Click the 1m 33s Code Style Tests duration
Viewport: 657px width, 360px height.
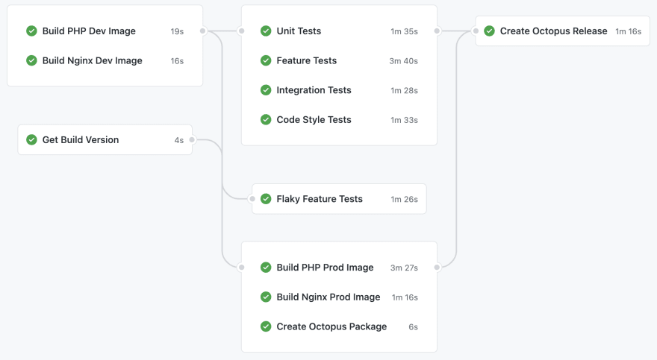point(404,120)
